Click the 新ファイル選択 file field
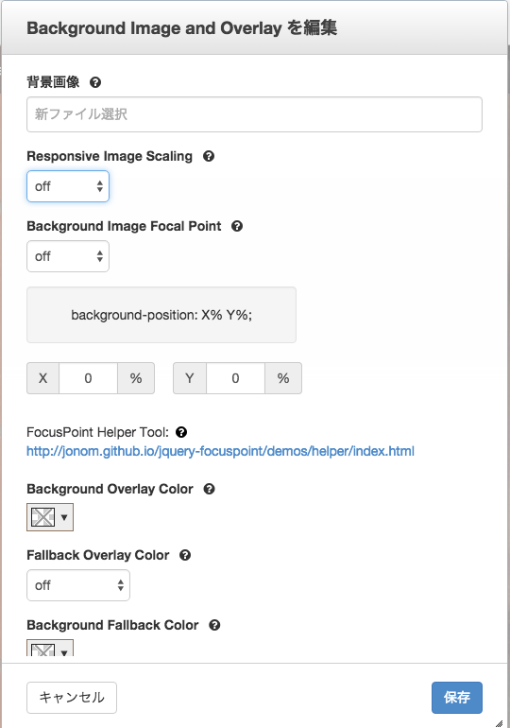510x728 pixels. (x=254, y=114)
